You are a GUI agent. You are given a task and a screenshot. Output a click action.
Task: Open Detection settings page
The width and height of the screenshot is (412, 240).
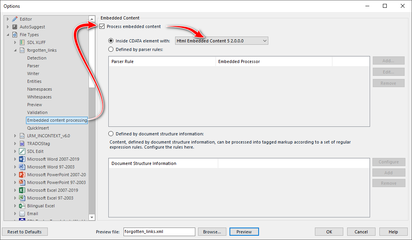click(x=37, y=58)
